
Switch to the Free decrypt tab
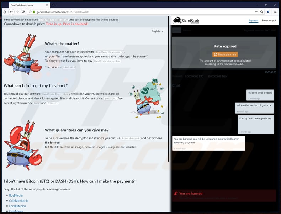(x=269, y=20)
